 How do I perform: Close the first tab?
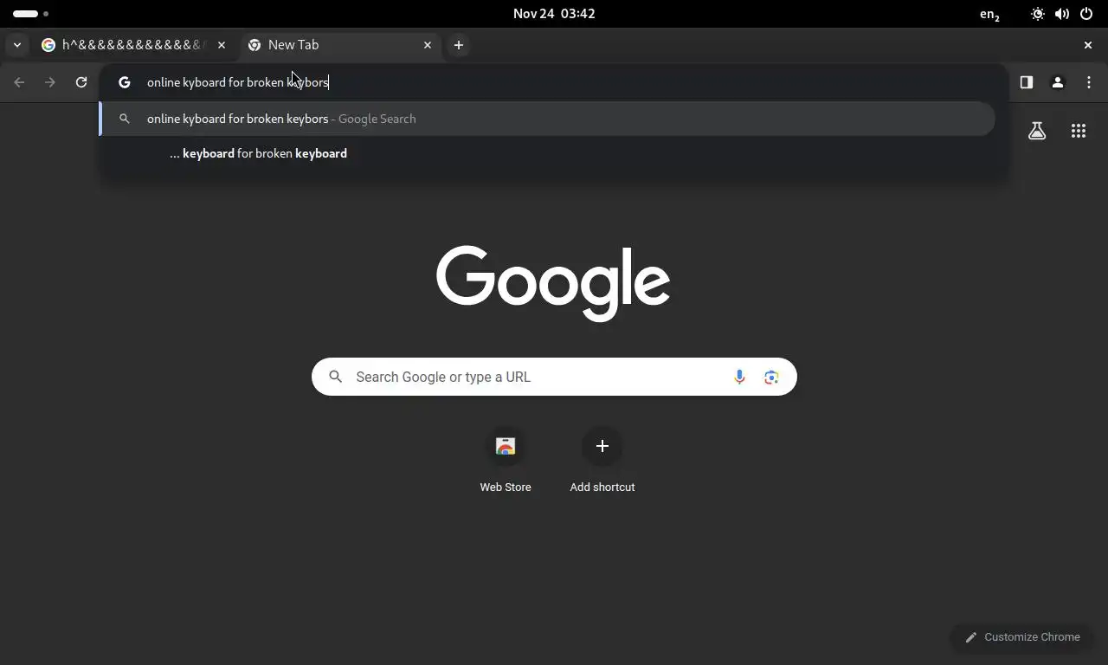tap(222, 45)
